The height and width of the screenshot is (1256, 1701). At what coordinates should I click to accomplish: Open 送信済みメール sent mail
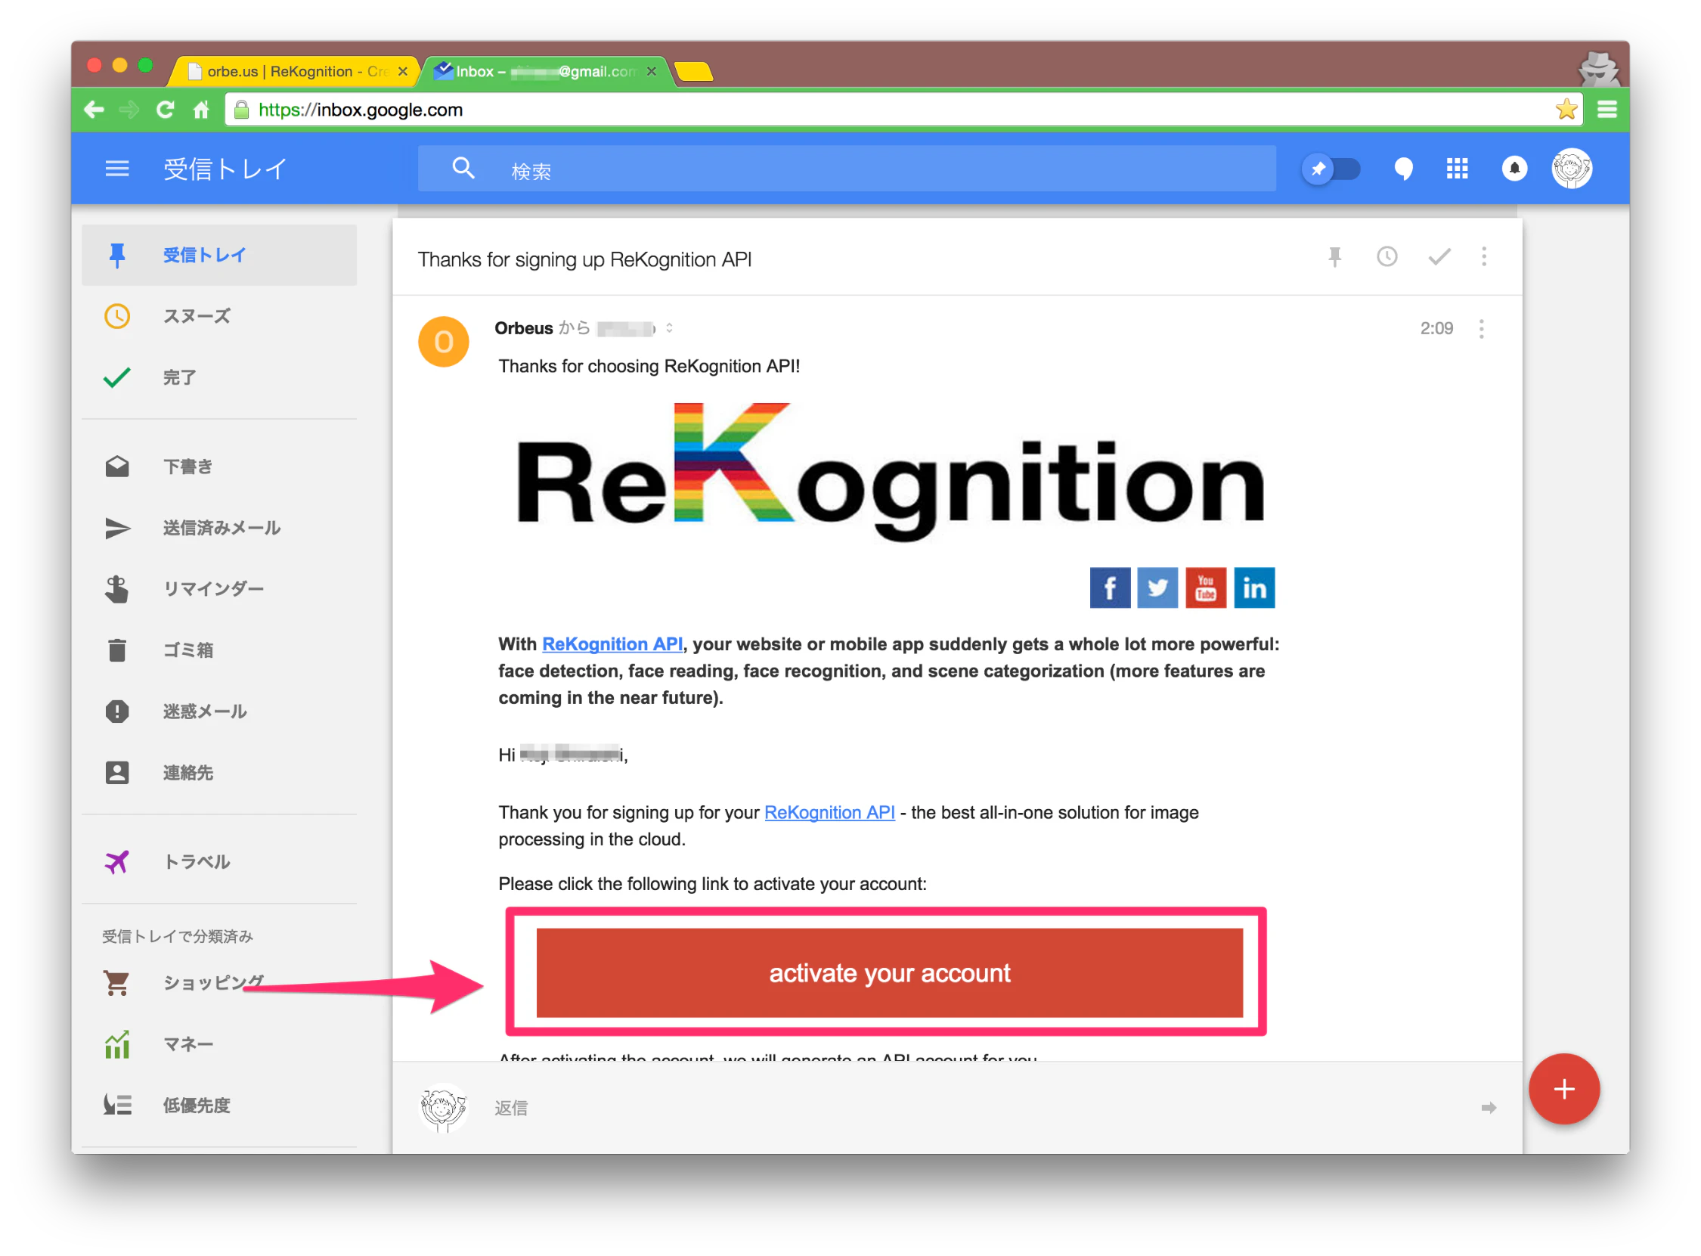(x=219, y=528)
